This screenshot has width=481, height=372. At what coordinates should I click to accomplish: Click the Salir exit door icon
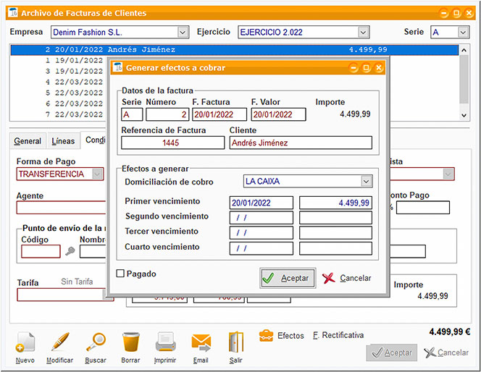pos(236,342)
